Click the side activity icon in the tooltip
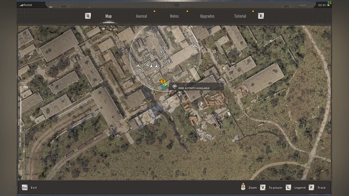 pyautogui.click(x=174, y=86)
